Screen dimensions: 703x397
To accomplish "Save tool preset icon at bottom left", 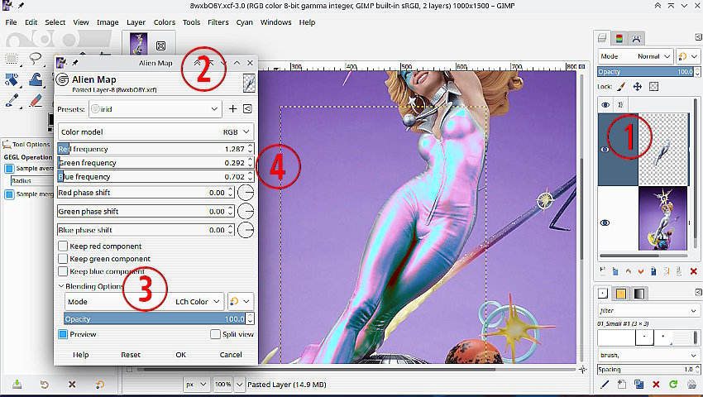I will 17,385.
